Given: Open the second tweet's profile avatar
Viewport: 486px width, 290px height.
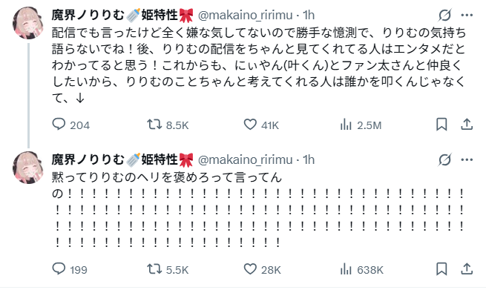Looking at the screenshot, I should [28, 168].
